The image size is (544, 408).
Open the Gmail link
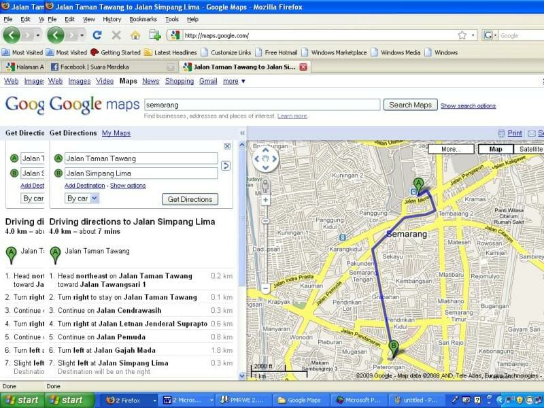point(208,81)
